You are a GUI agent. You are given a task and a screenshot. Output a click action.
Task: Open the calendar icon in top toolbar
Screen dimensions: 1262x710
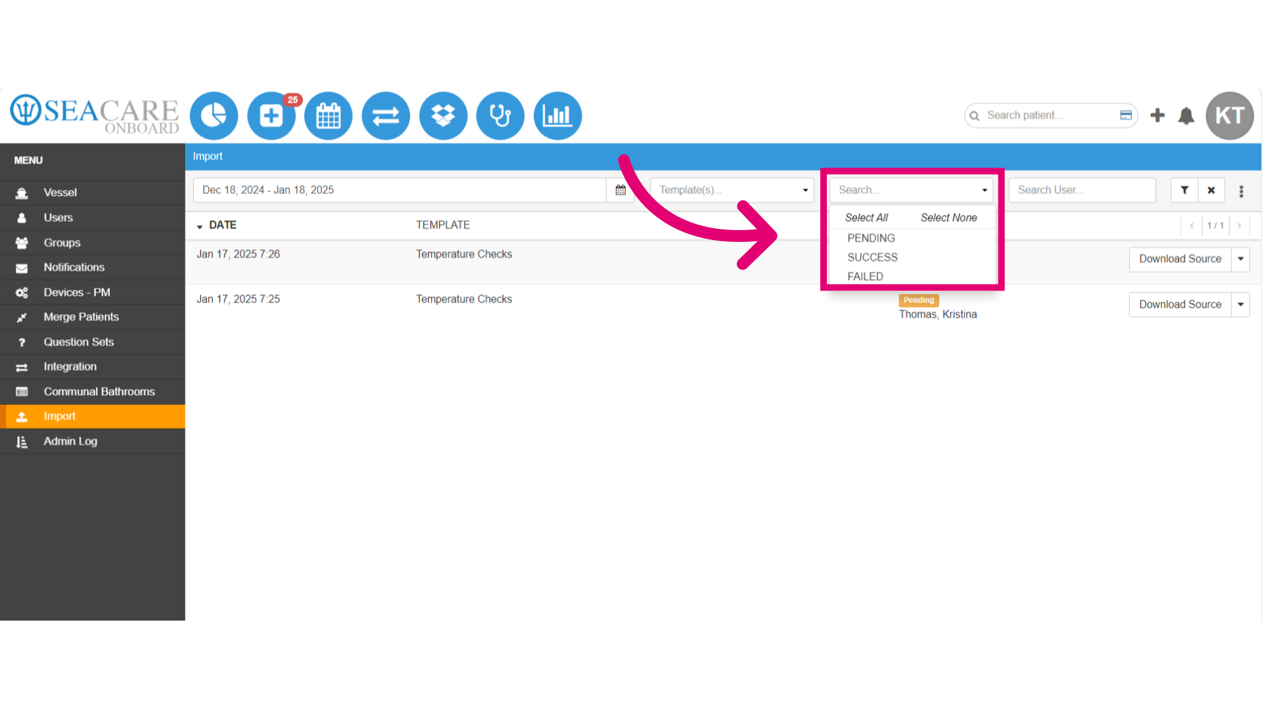tap(329, 116)
